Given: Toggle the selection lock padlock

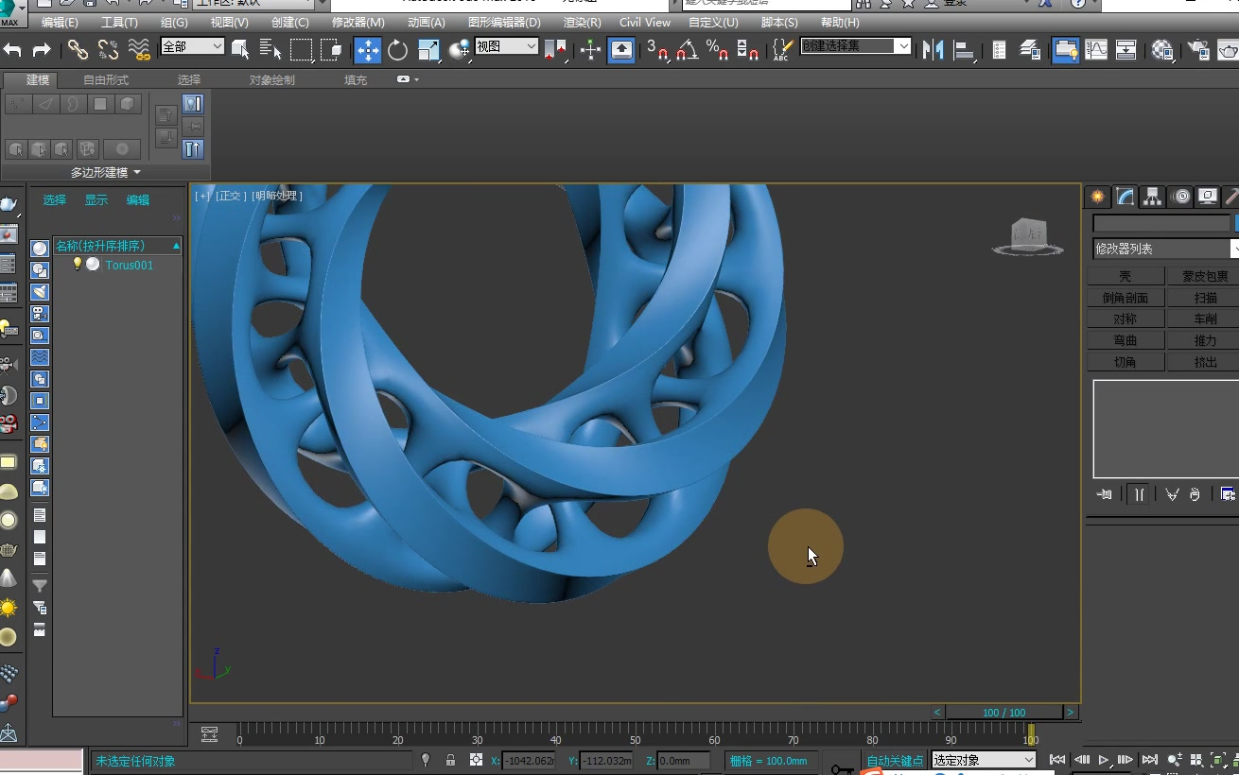Looking at the screenshot, I should (x=450, y=760).
